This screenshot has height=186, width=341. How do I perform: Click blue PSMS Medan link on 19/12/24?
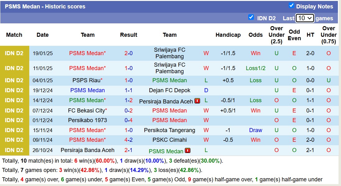tap(87, 90)
